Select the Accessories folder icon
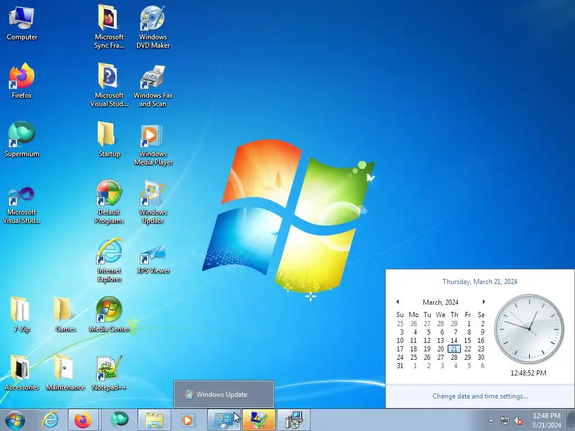Image resolution: width=575 pixels, height=431 pixels. pos(21,373)
